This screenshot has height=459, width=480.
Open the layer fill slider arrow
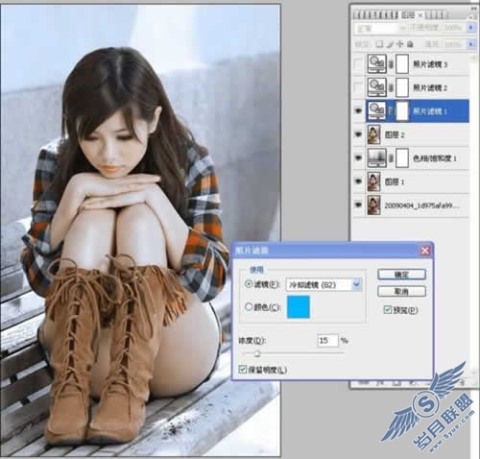click(x=470, y=44)
